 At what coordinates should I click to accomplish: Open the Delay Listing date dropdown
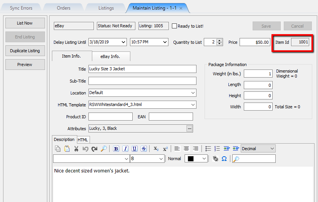click(x=123, y=42)
